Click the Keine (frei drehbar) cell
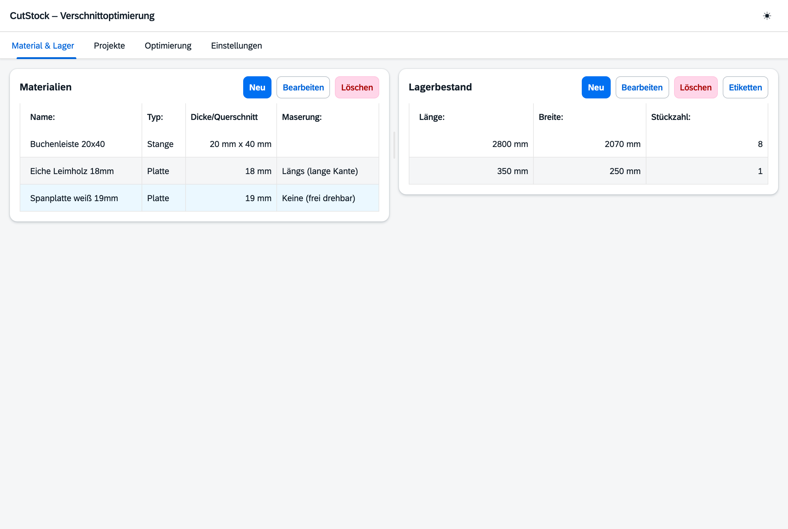This screenshot has width=788, height=529. [x=328, y=198]
